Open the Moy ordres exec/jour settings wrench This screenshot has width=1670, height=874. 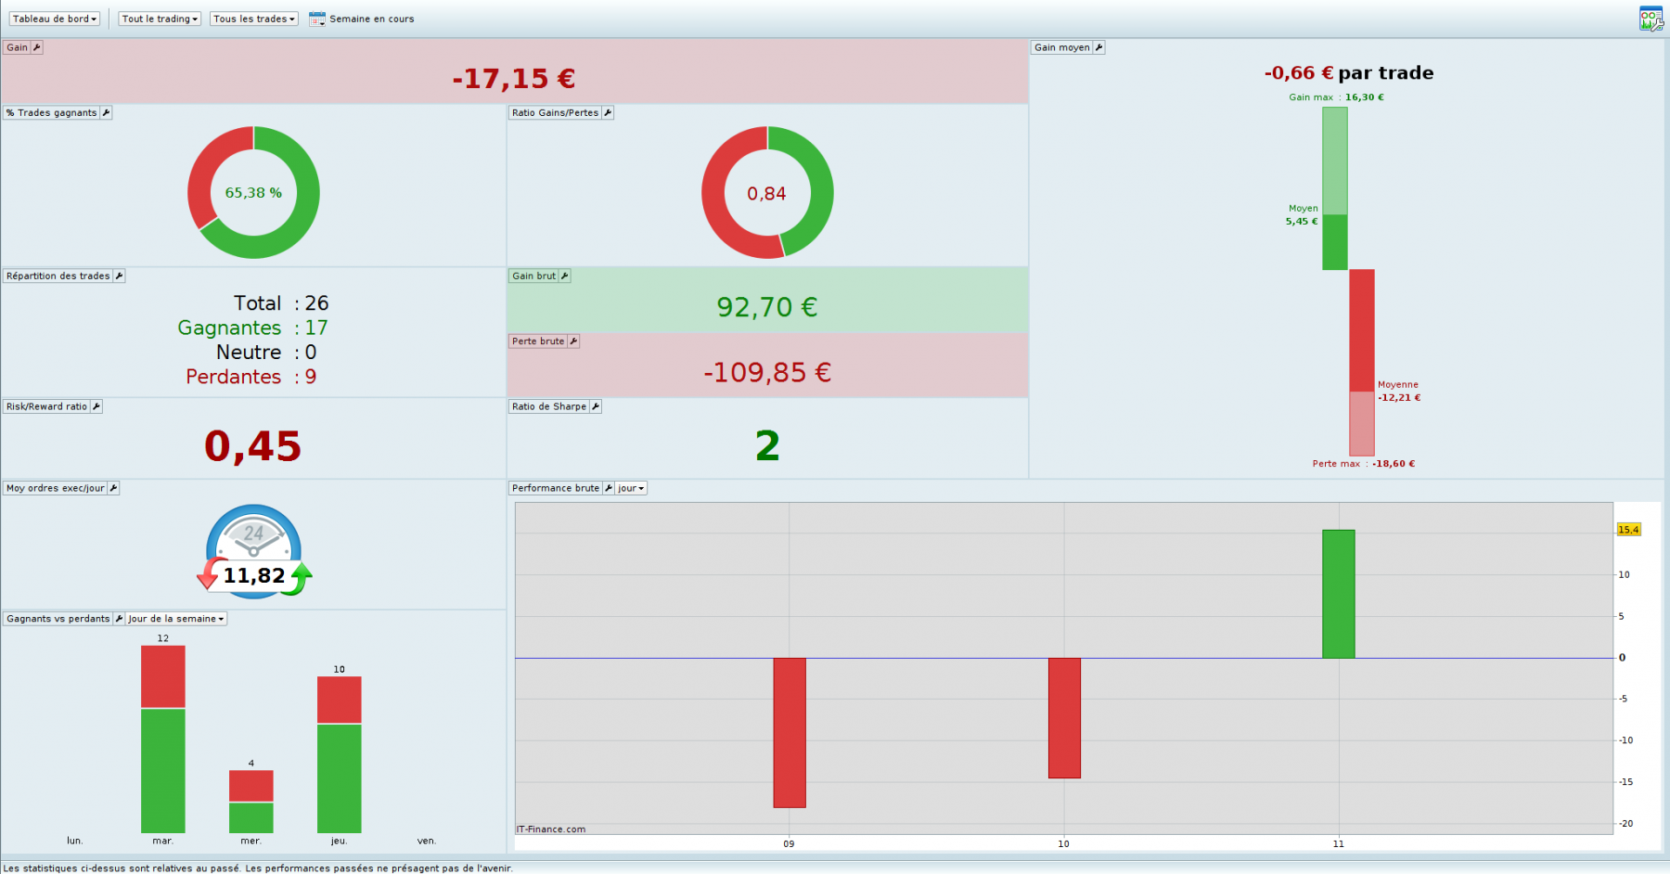pyautogui.click(x=113, y=488)
